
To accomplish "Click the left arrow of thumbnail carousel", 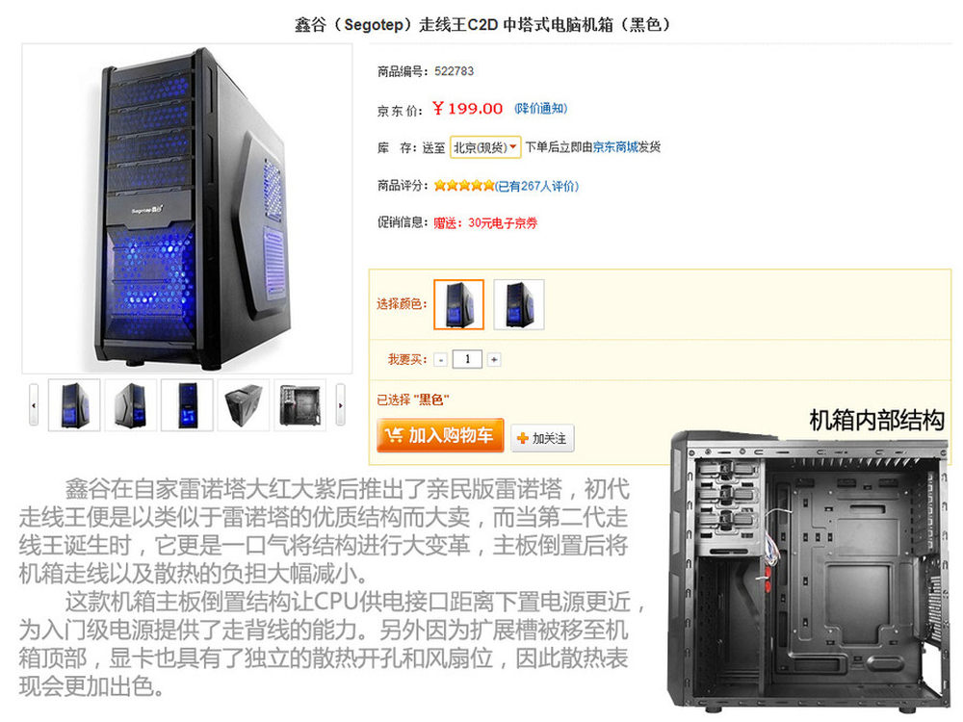I will tap(34, 404).
